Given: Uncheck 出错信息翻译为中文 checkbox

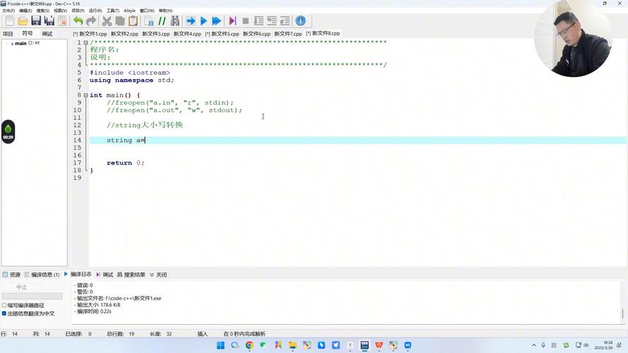Looking at the screenshot, I should point(4,313).
